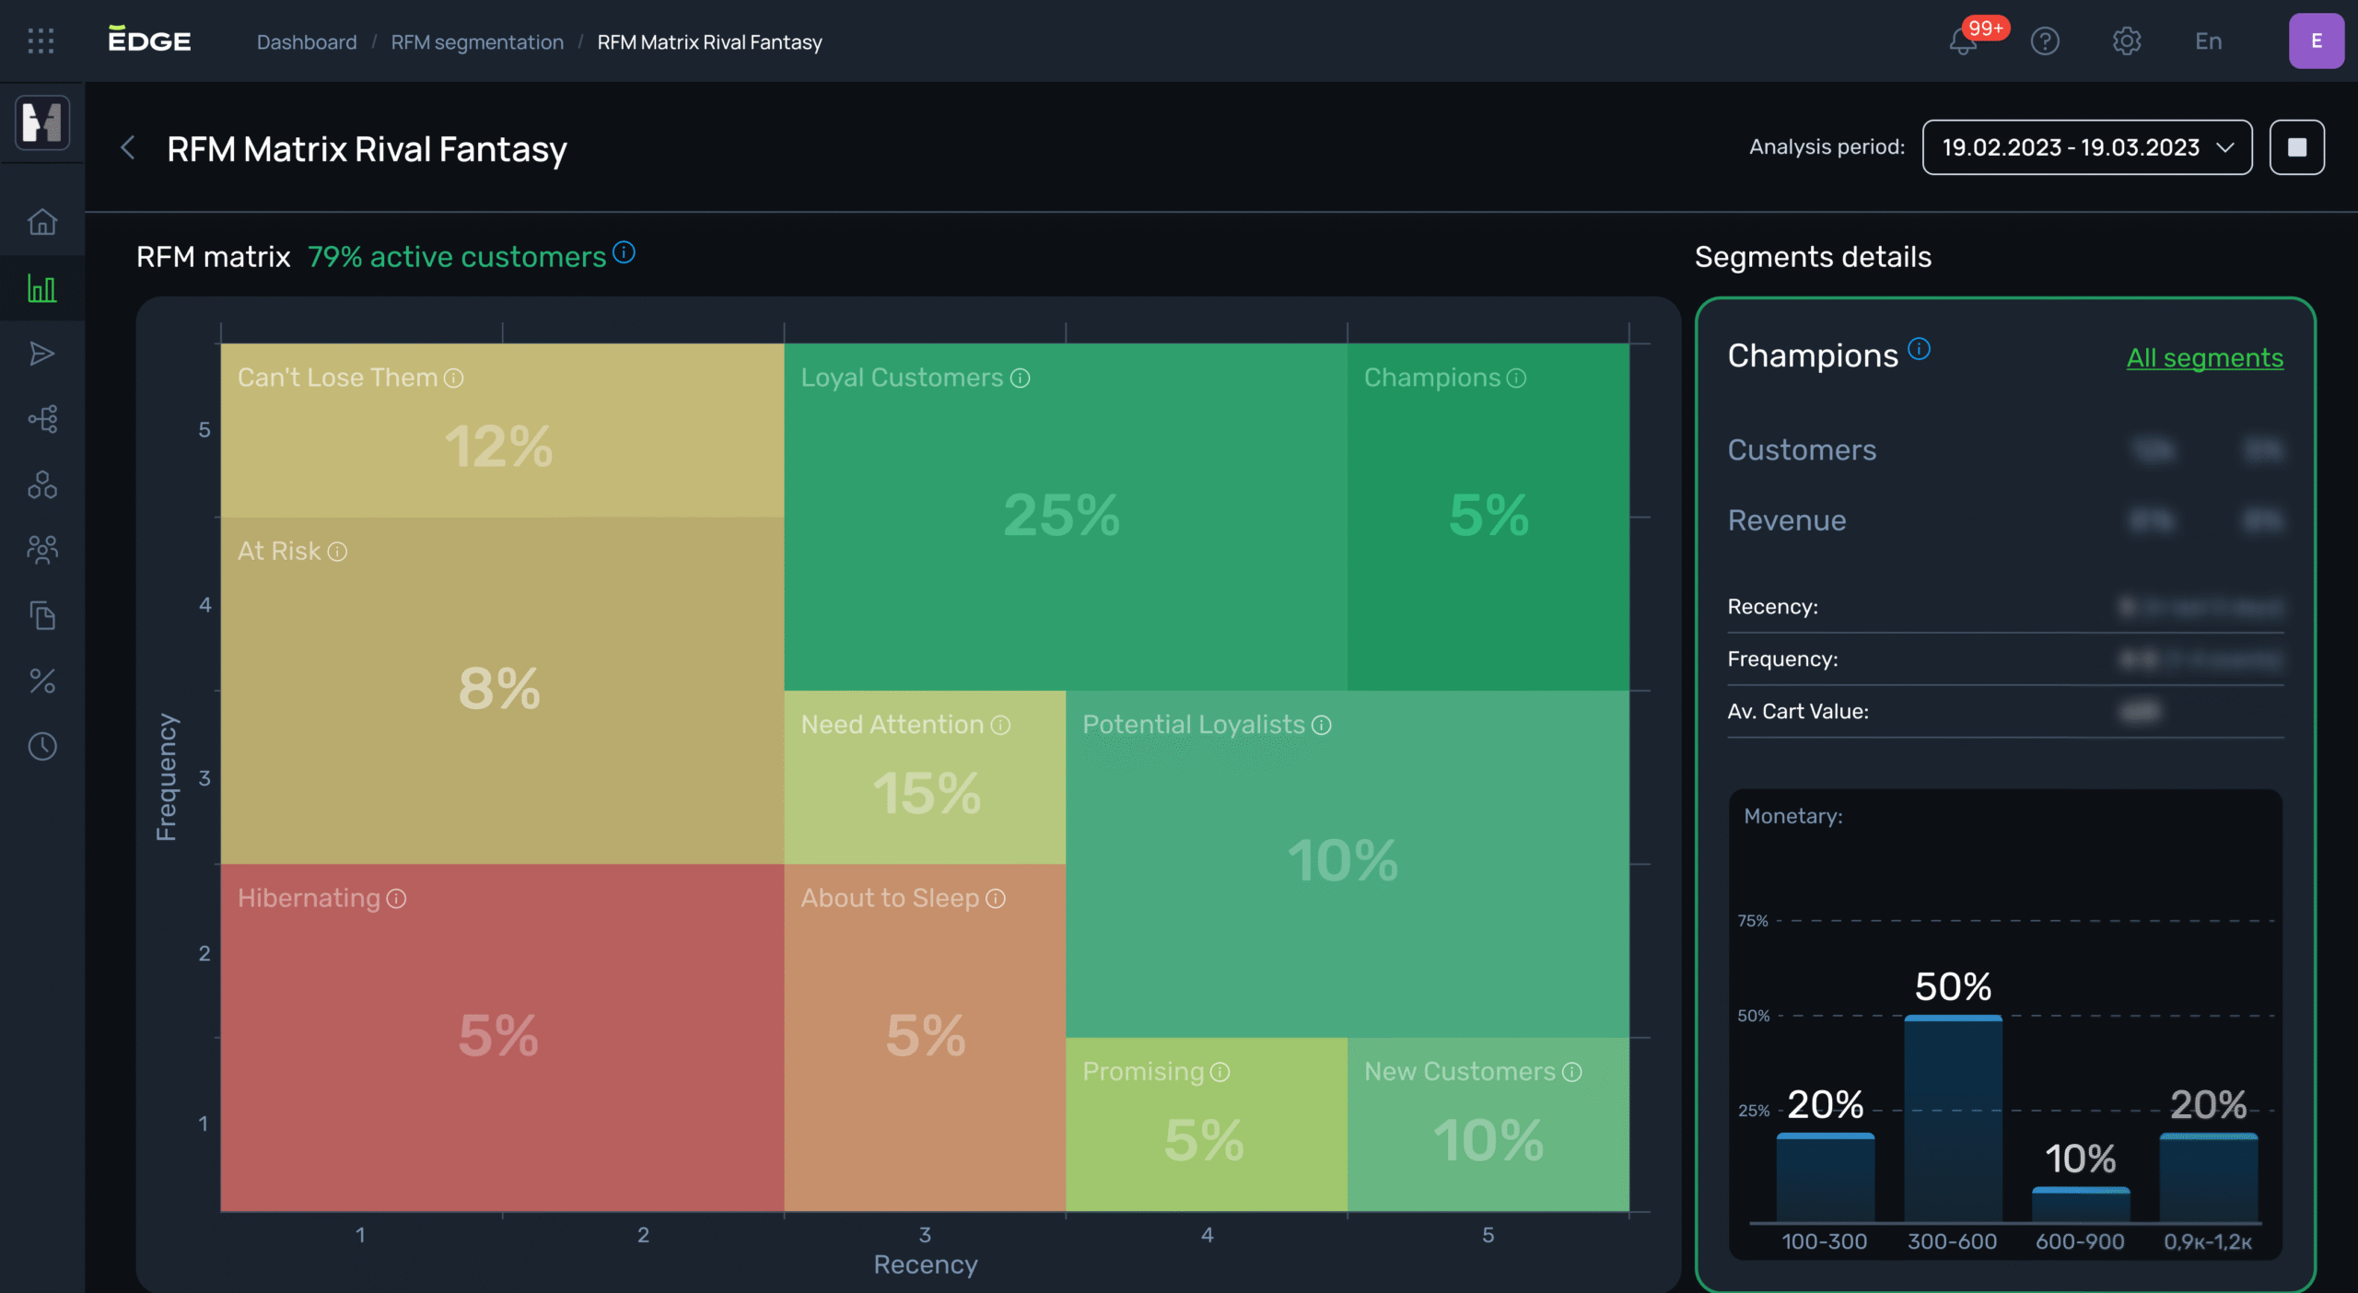2358x1293 pixels.
Task: Click the All segments link
Action: click(x=2204, y=357)
